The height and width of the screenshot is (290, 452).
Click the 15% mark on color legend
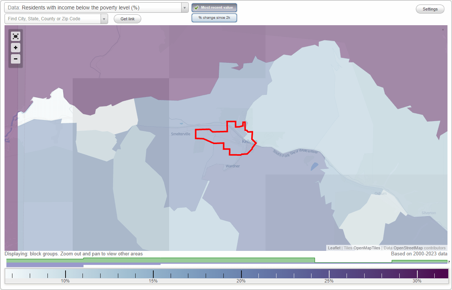153,281
